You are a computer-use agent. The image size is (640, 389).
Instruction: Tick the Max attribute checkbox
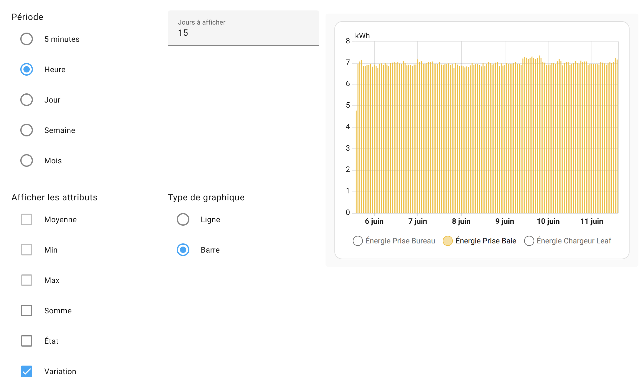(x=27, y=280)
